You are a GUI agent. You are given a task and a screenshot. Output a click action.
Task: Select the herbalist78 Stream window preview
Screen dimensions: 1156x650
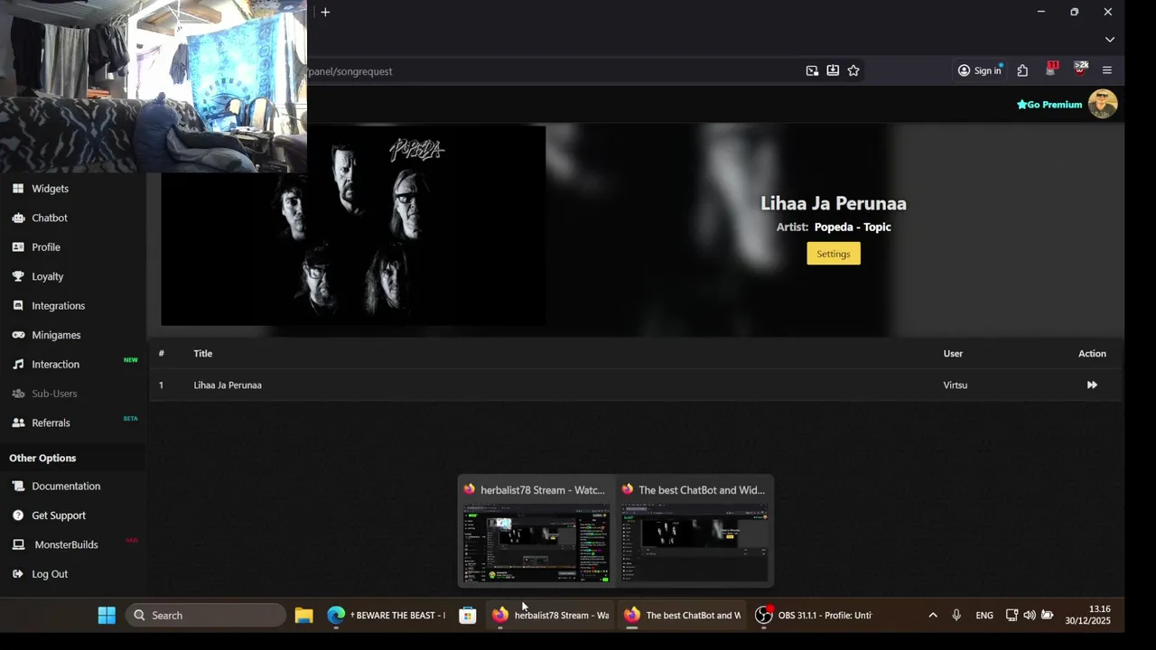tap(536, 531)
